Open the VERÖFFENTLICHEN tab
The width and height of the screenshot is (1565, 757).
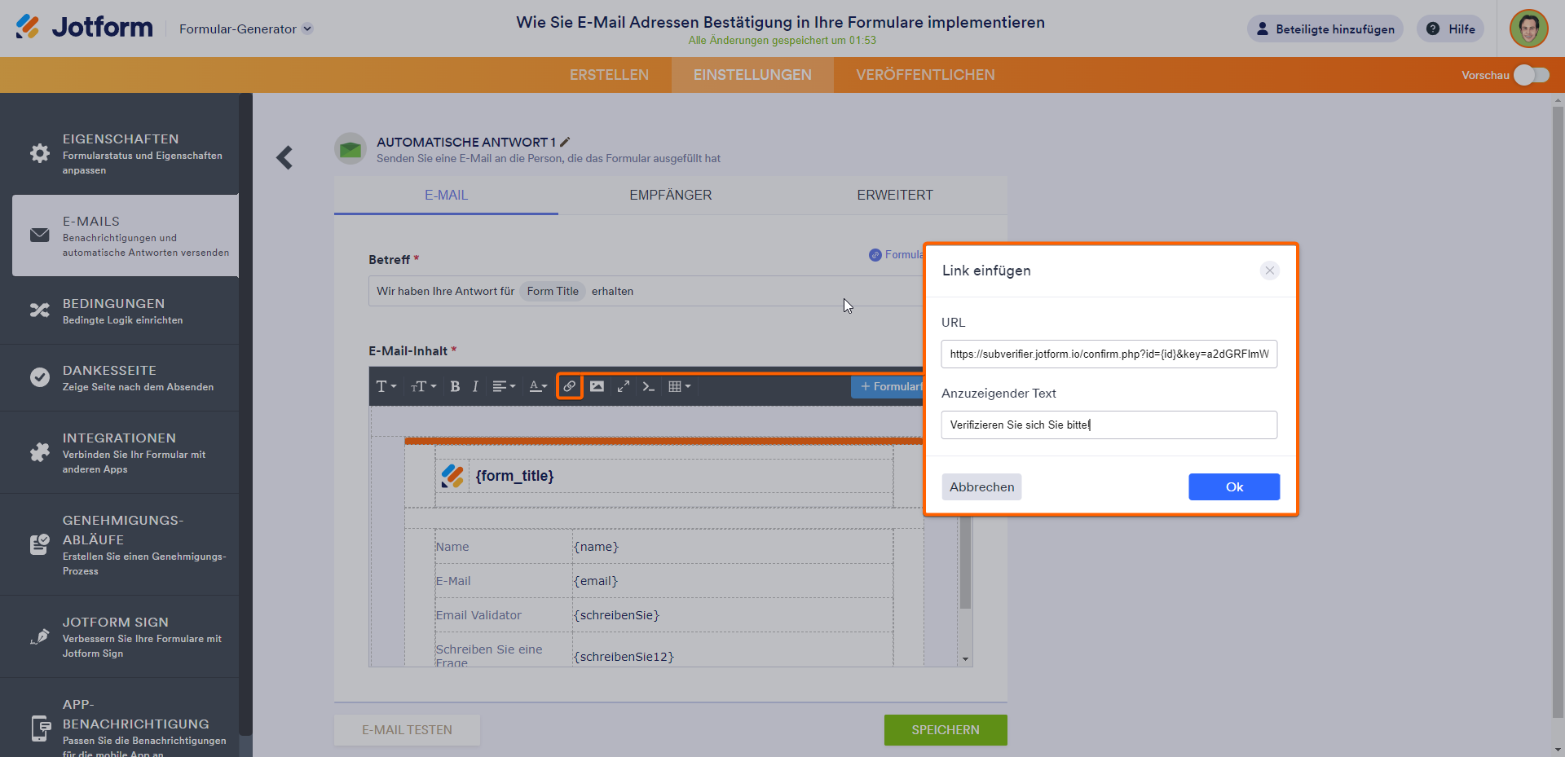click(925, 75)
